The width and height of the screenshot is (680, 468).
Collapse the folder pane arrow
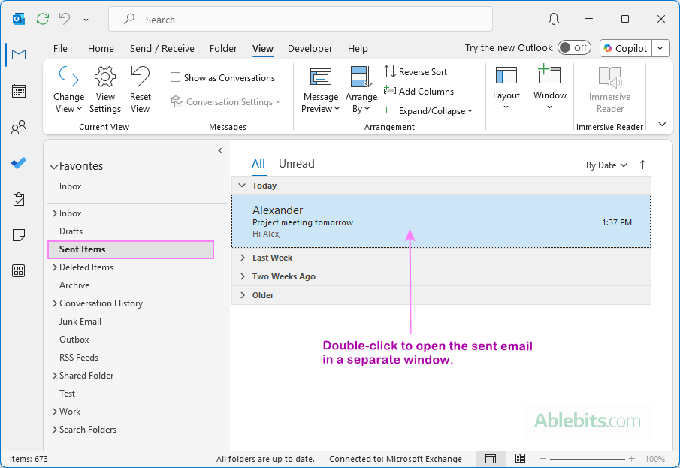pos(220,150)
